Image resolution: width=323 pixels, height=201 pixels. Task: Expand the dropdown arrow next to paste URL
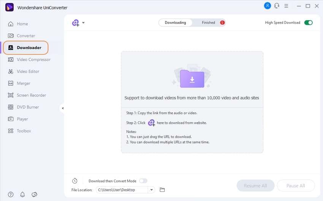83,22
